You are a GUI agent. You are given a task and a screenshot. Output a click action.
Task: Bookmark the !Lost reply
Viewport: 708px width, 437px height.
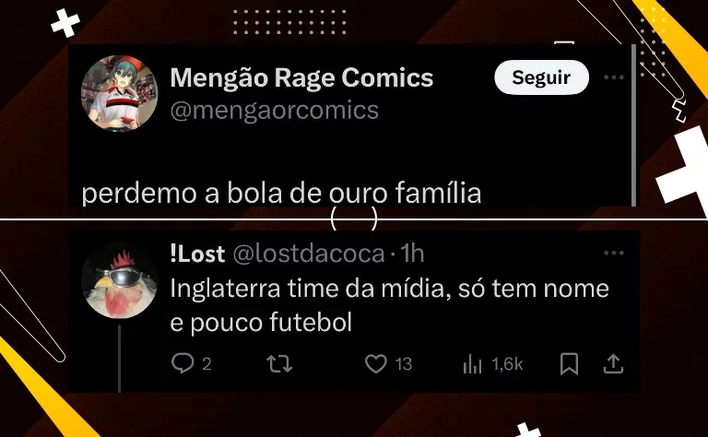569,364
